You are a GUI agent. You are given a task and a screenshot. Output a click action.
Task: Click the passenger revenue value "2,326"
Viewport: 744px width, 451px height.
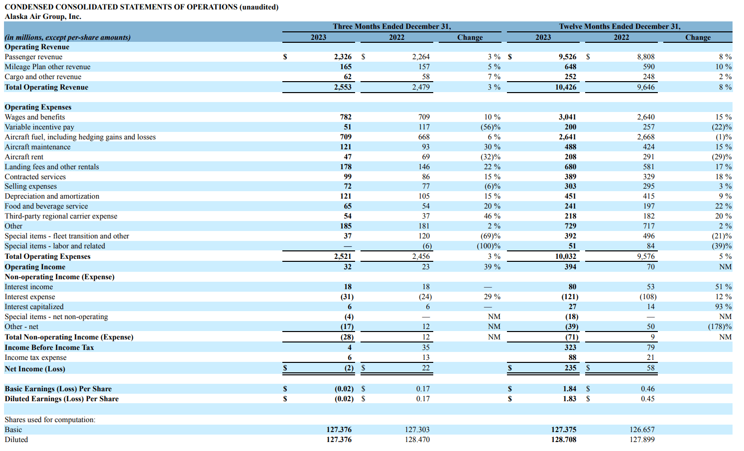[x=343, y=57]
